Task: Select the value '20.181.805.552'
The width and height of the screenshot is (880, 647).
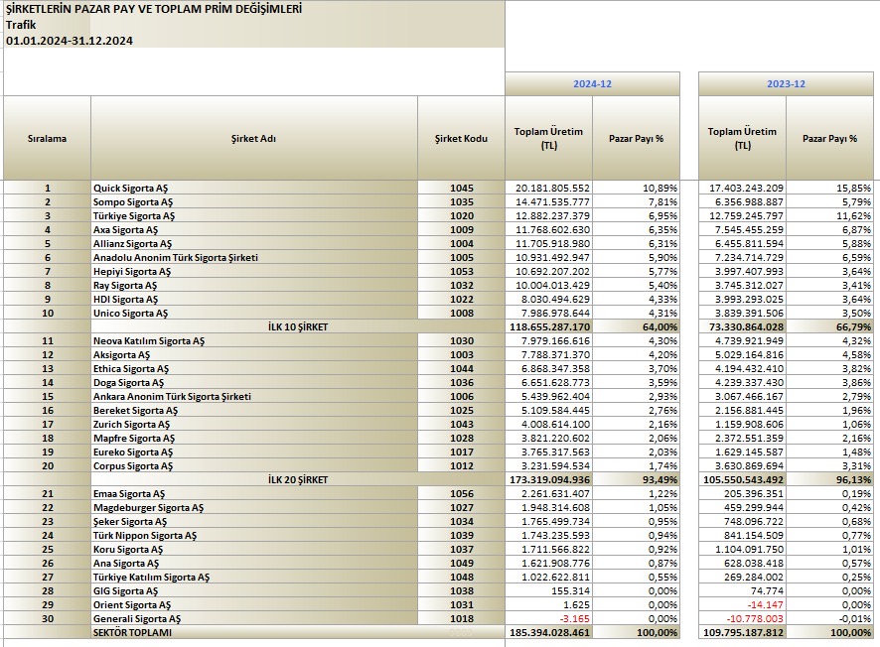Action: 549,188
